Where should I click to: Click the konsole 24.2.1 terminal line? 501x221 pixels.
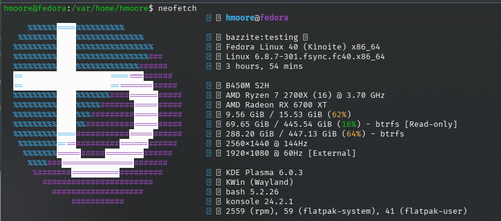pyautogui.click(x=260, y=202)
